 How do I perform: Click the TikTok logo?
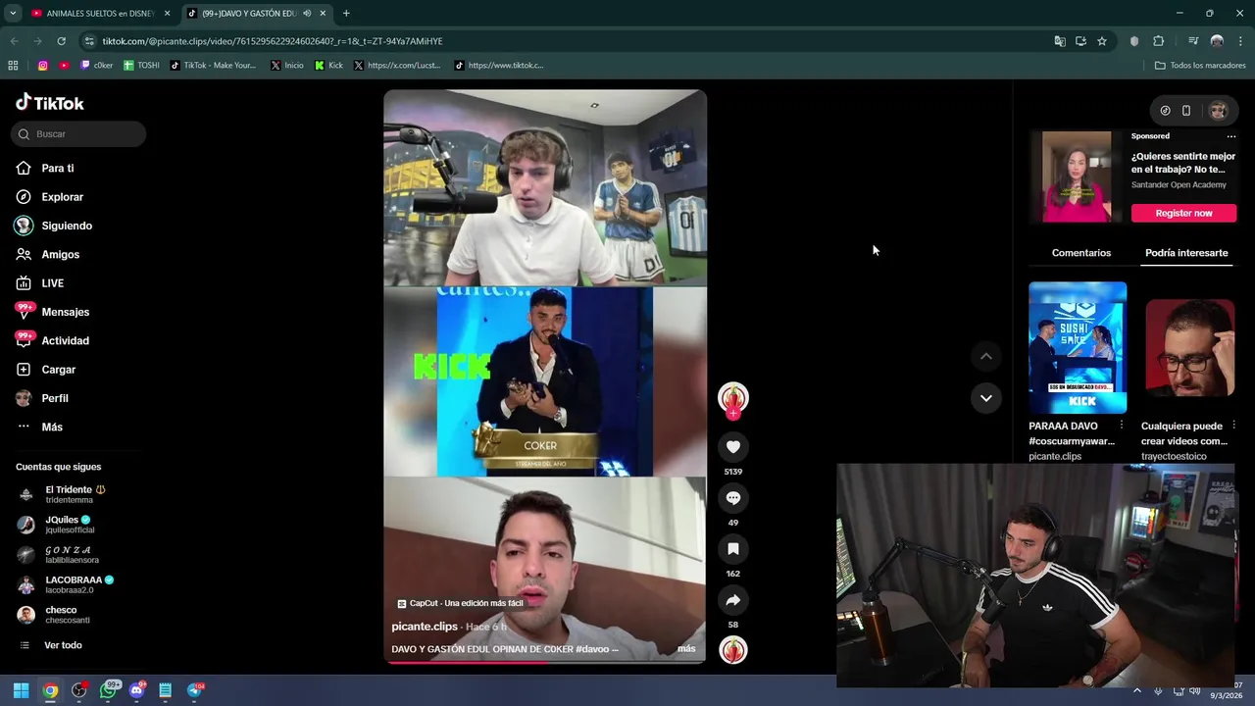(x=50, y=103)
